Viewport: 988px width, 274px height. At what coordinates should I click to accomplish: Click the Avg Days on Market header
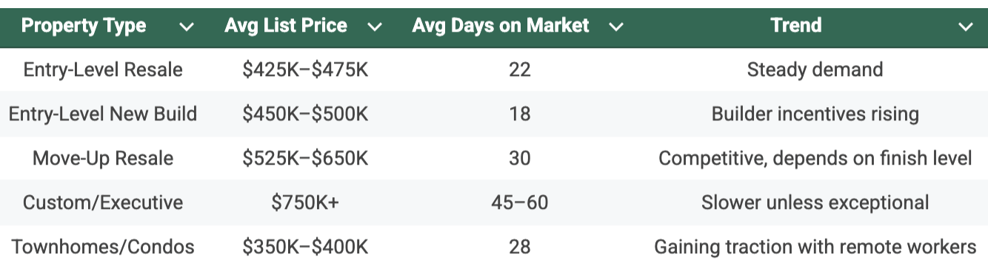click(519, 27)
